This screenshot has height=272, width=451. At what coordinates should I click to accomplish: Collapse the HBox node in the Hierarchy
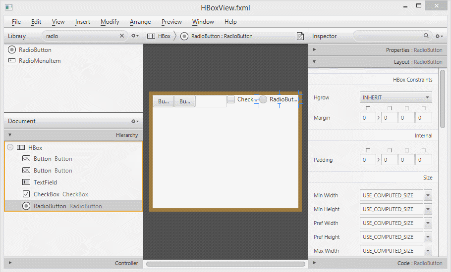[10, 147]
